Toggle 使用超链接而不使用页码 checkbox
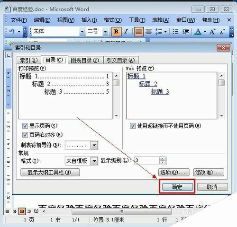Viewport: 237px width, 227px height. (x=133, y=126)
